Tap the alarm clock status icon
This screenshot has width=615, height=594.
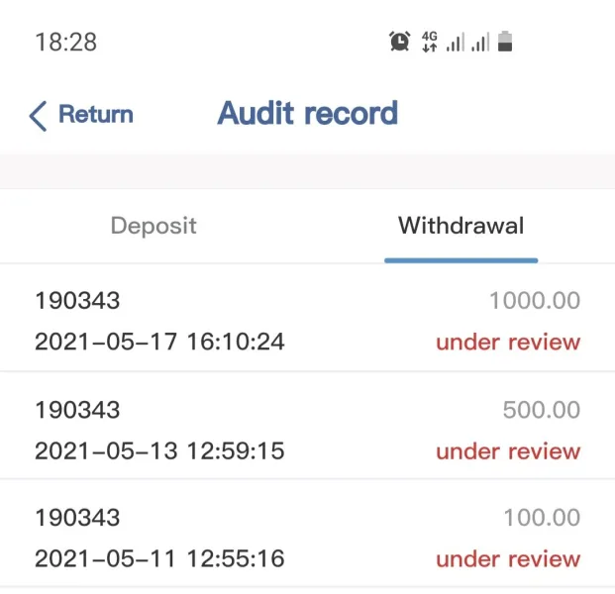coord(399,42)
